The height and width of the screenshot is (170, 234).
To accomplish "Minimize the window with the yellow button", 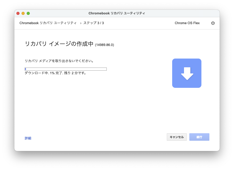I will pos(23,13).
